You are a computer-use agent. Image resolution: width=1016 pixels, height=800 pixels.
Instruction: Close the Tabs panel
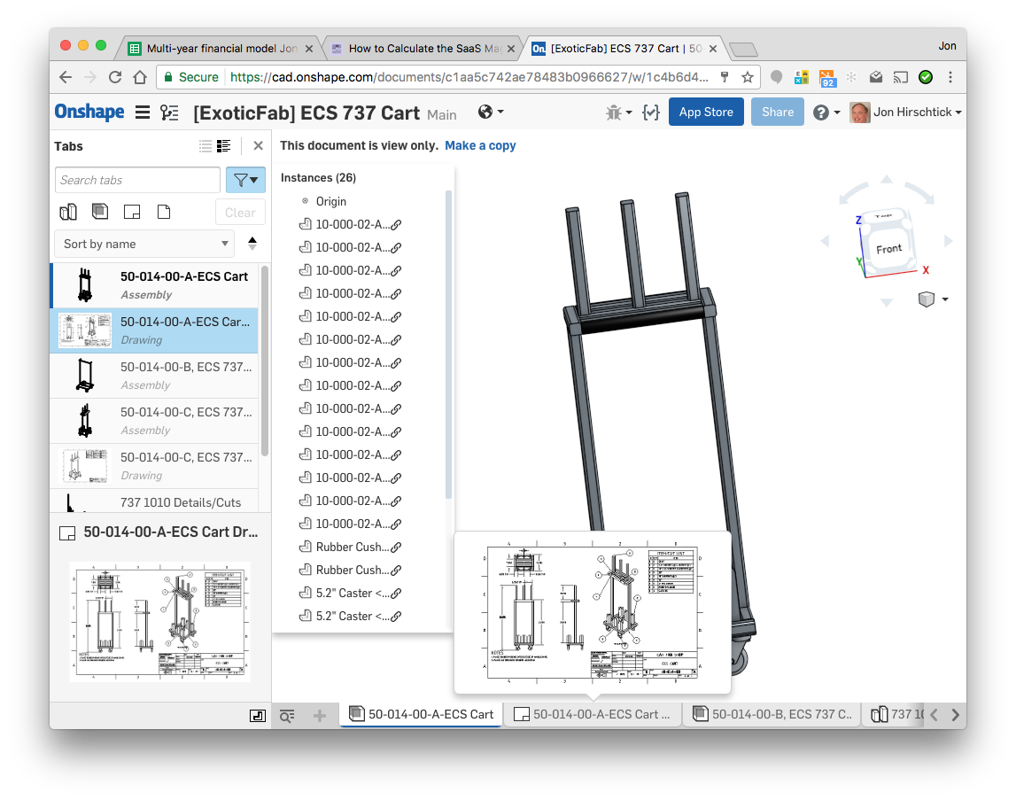tap(258, 146)
